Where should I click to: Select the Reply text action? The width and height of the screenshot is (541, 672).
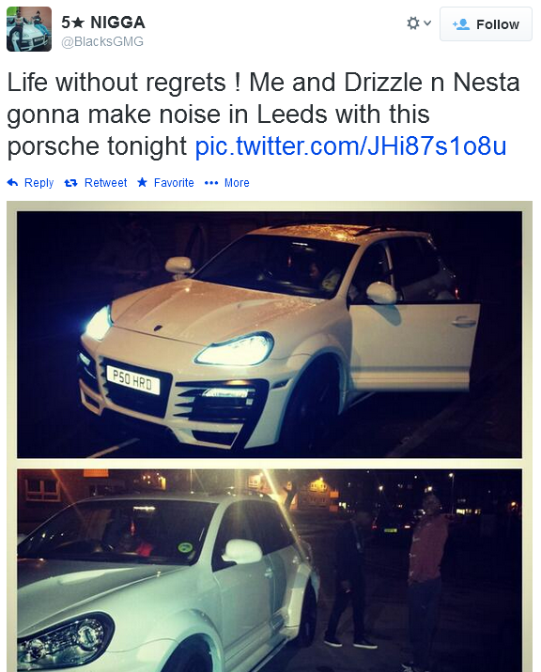(x=39, y=183)
